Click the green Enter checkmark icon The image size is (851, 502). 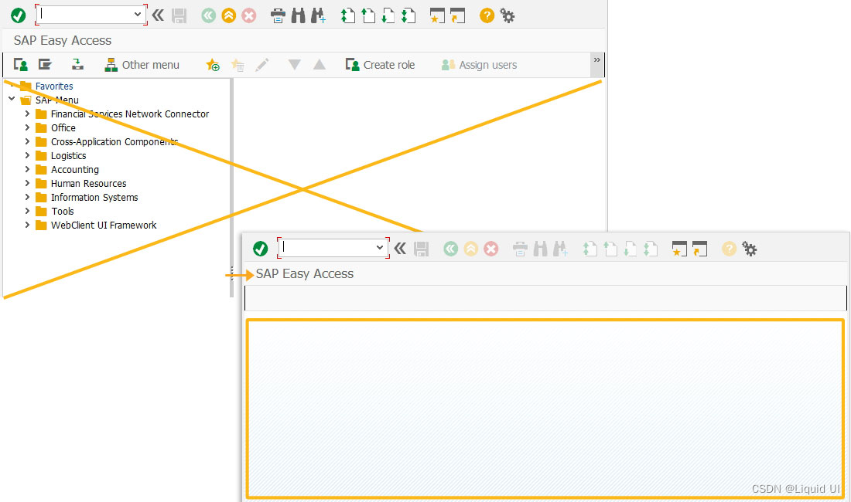click(17, 15)
